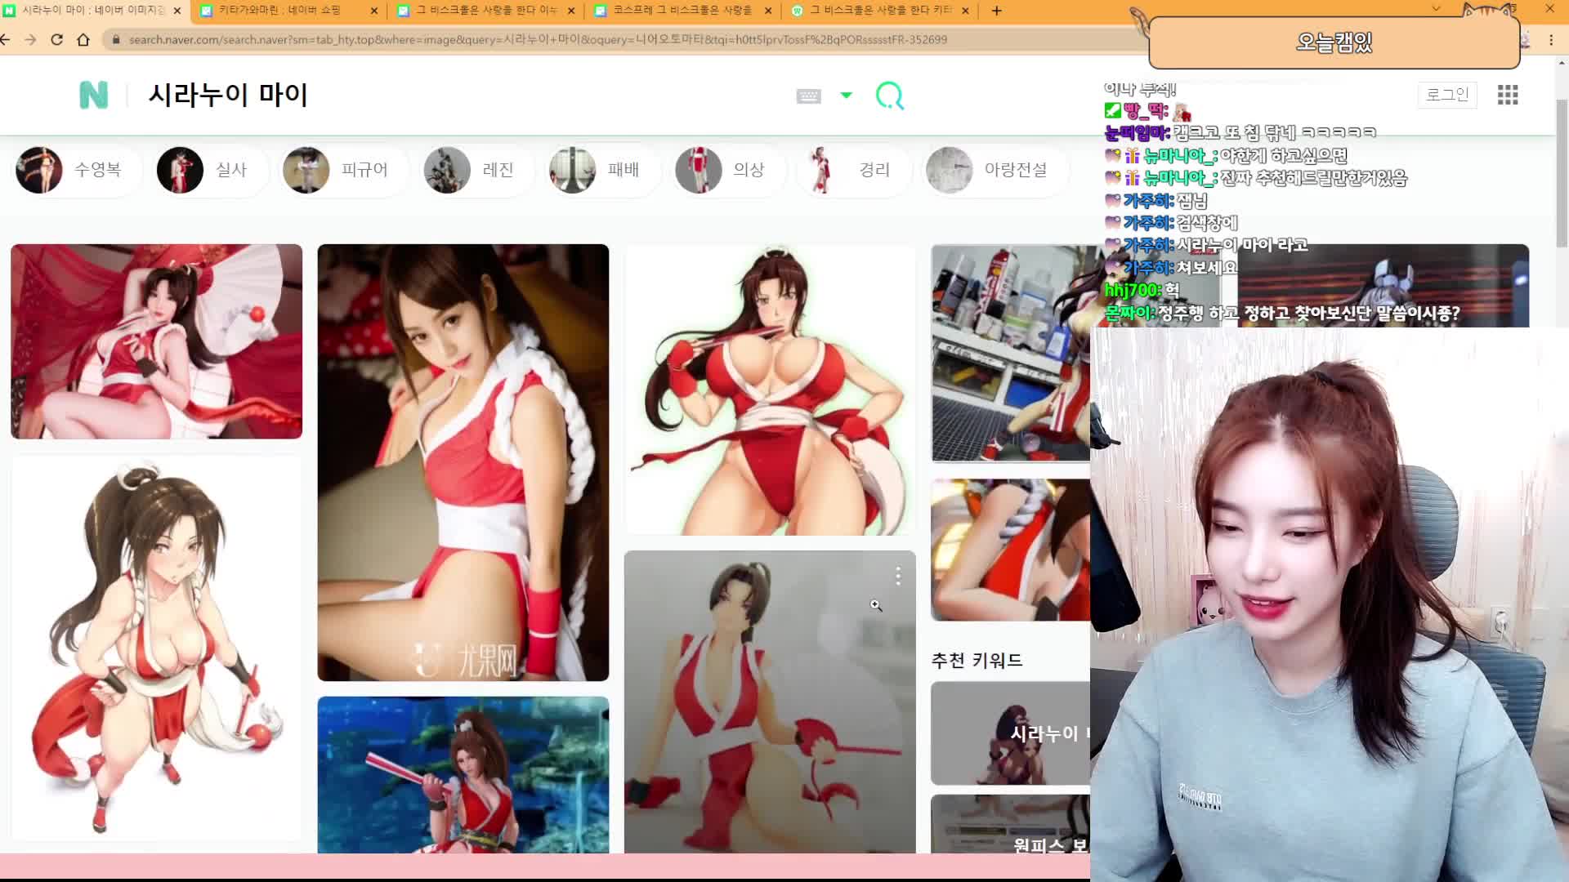Open the Naver apps grid icon
The height and width of the screenshot is (882, 1569).
tap(1508, 95)
